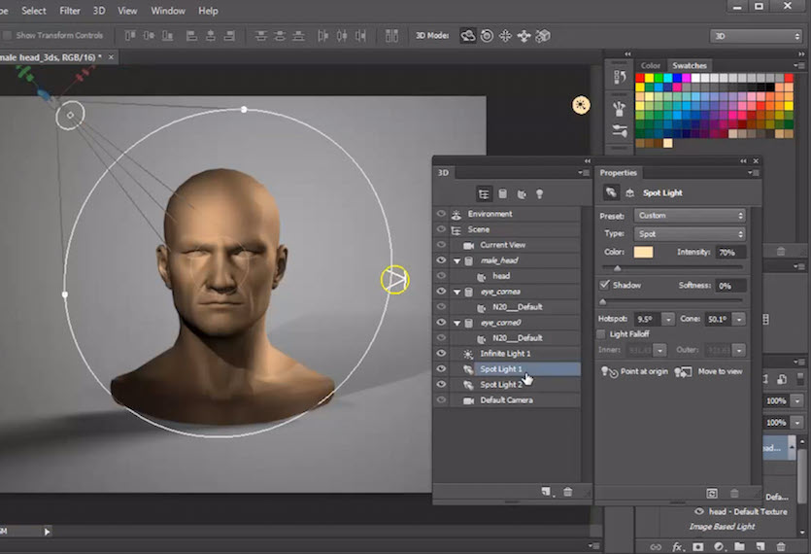This screenshot has width=811, height=554.
Task: Create new light in 3D panel
Action: pyautogui.click(x=546, y=492)
